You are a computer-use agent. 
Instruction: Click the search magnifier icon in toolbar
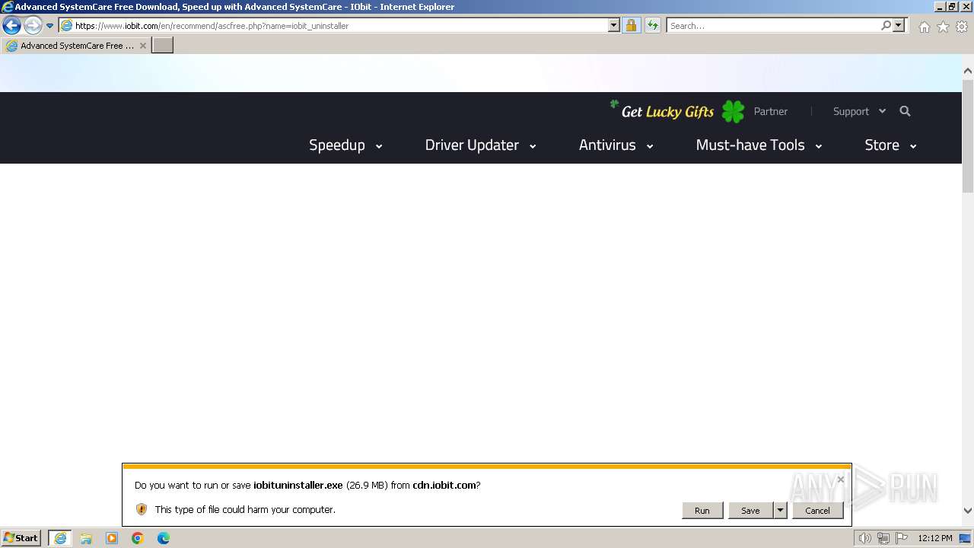click(x=886, y=25)
